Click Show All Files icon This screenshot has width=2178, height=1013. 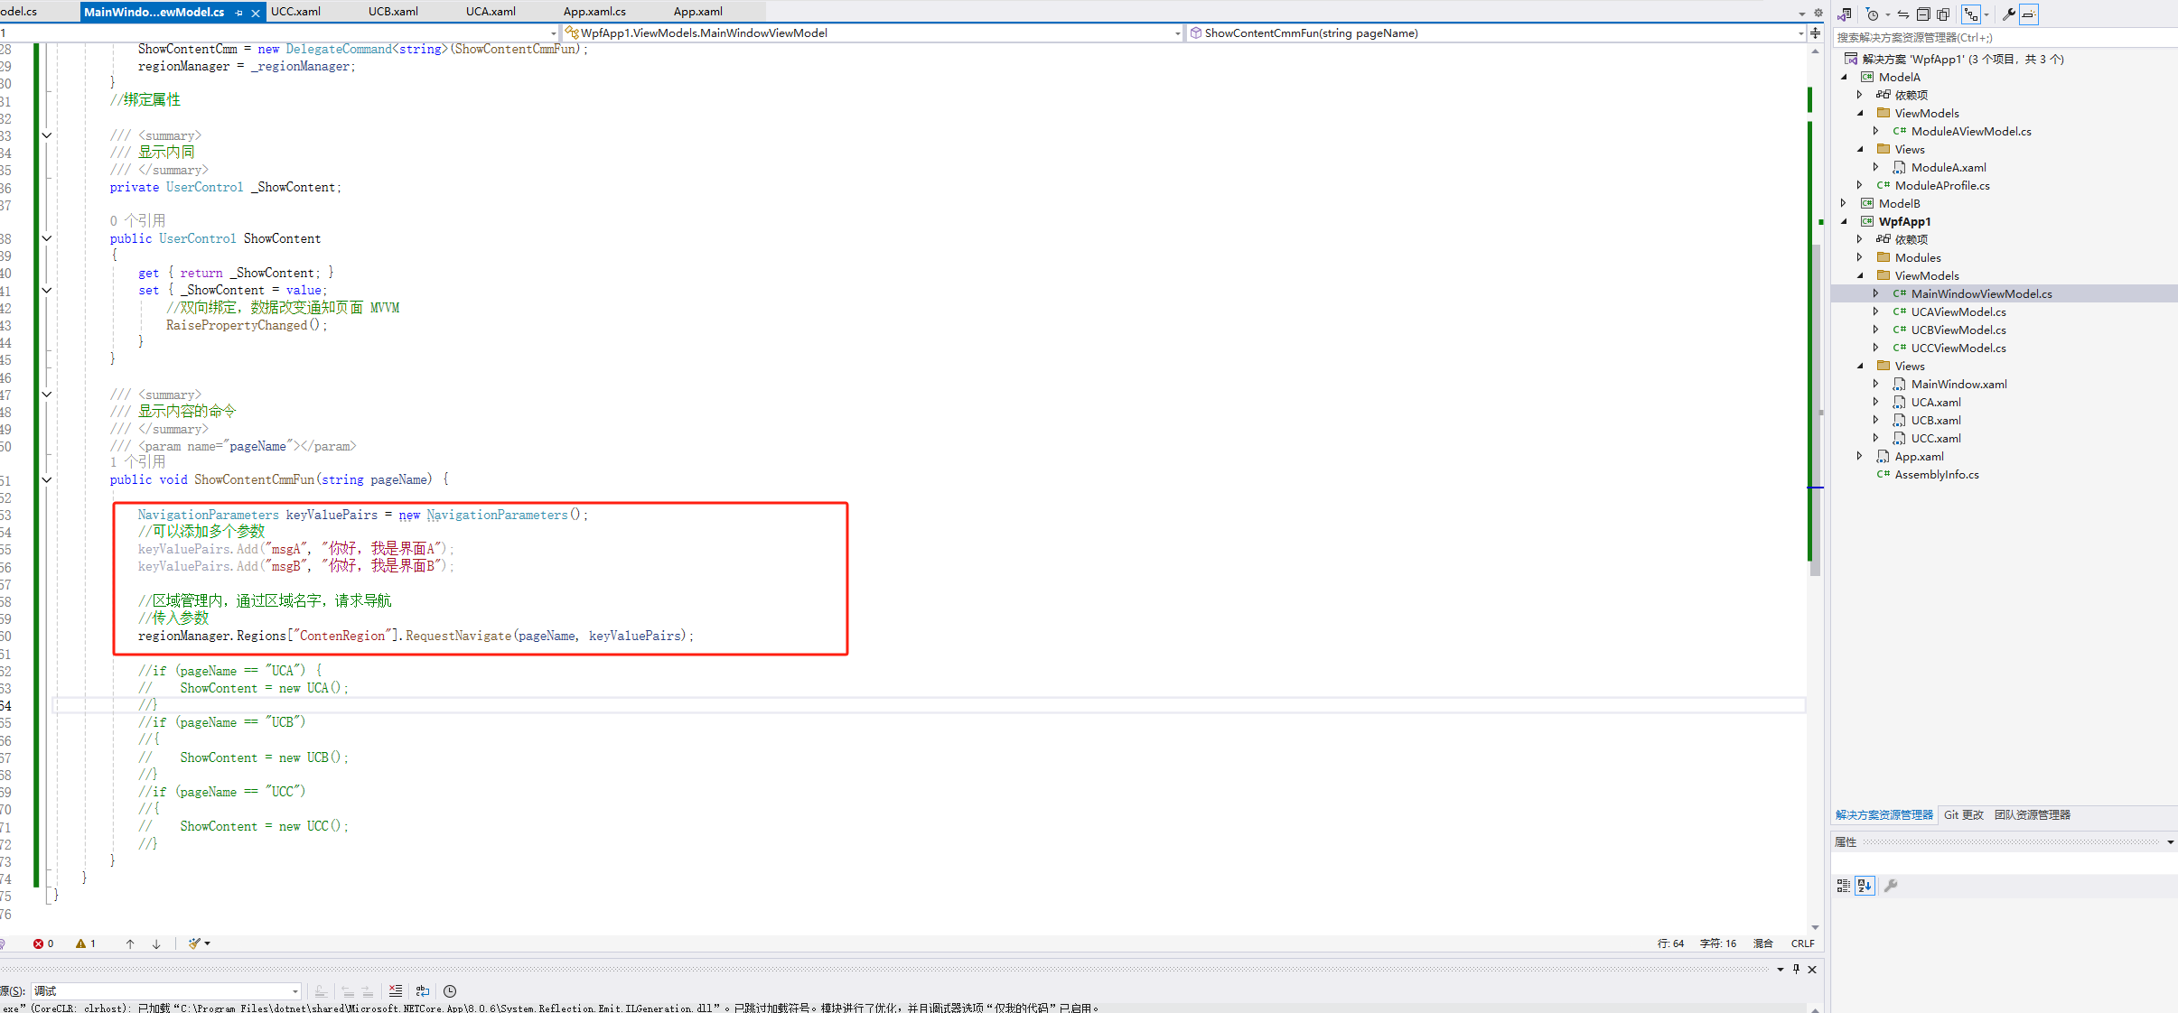pos(1943,14)
